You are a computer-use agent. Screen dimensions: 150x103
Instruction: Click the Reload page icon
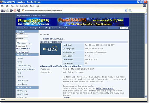tap(11, 10)
